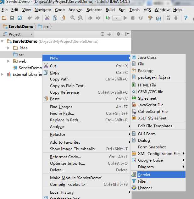
Task: Select Reformat Code context entry
Action: coord(86,157)
